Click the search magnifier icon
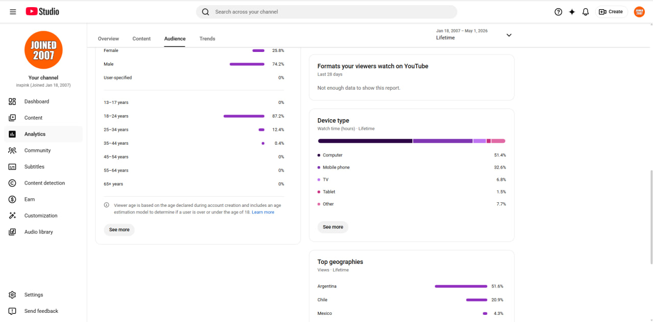This screenshot has height=322, width=653. (x=206, y=12)
